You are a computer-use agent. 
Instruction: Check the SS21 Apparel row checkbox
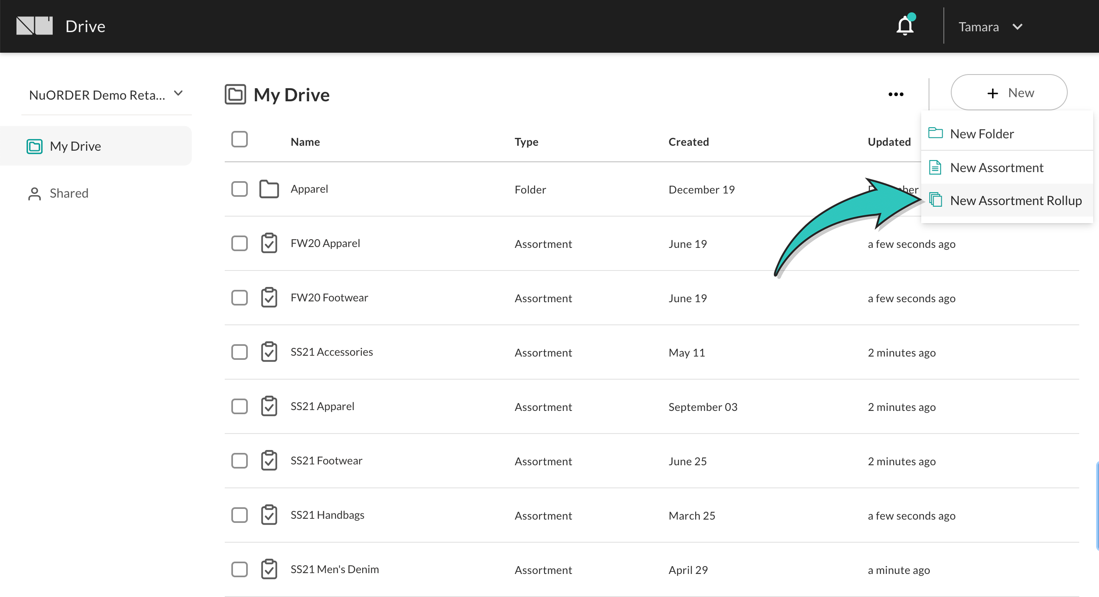pos(239,406)
